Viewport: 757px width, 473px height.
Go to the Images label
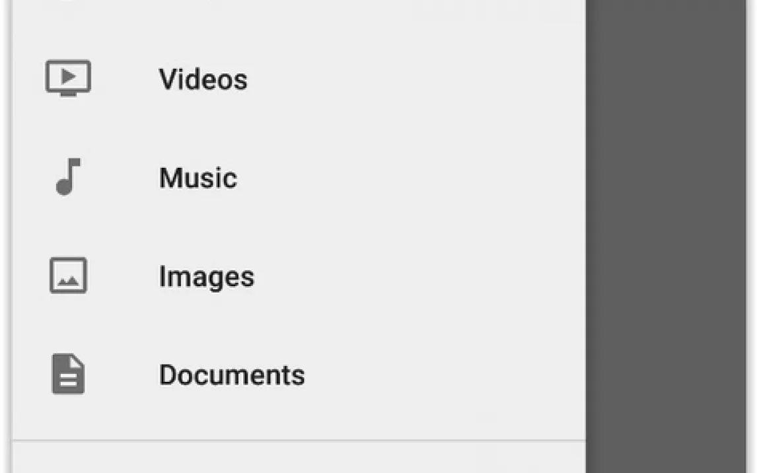[206, 277]
